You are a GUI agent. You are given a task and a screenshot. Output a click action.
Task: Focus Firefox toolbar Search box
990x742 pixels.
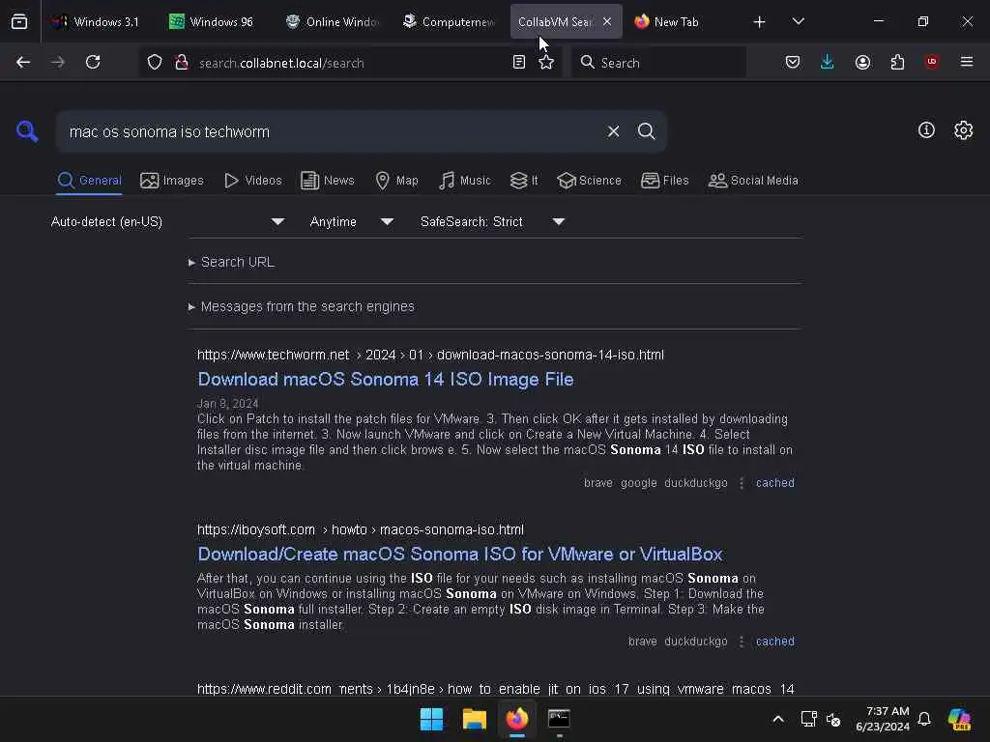(659, 63)
